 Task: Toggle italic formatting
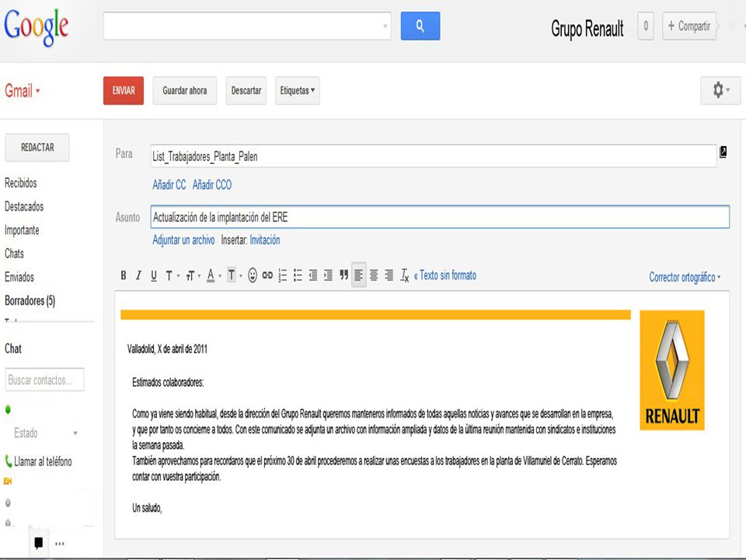(x=138, y=275)
